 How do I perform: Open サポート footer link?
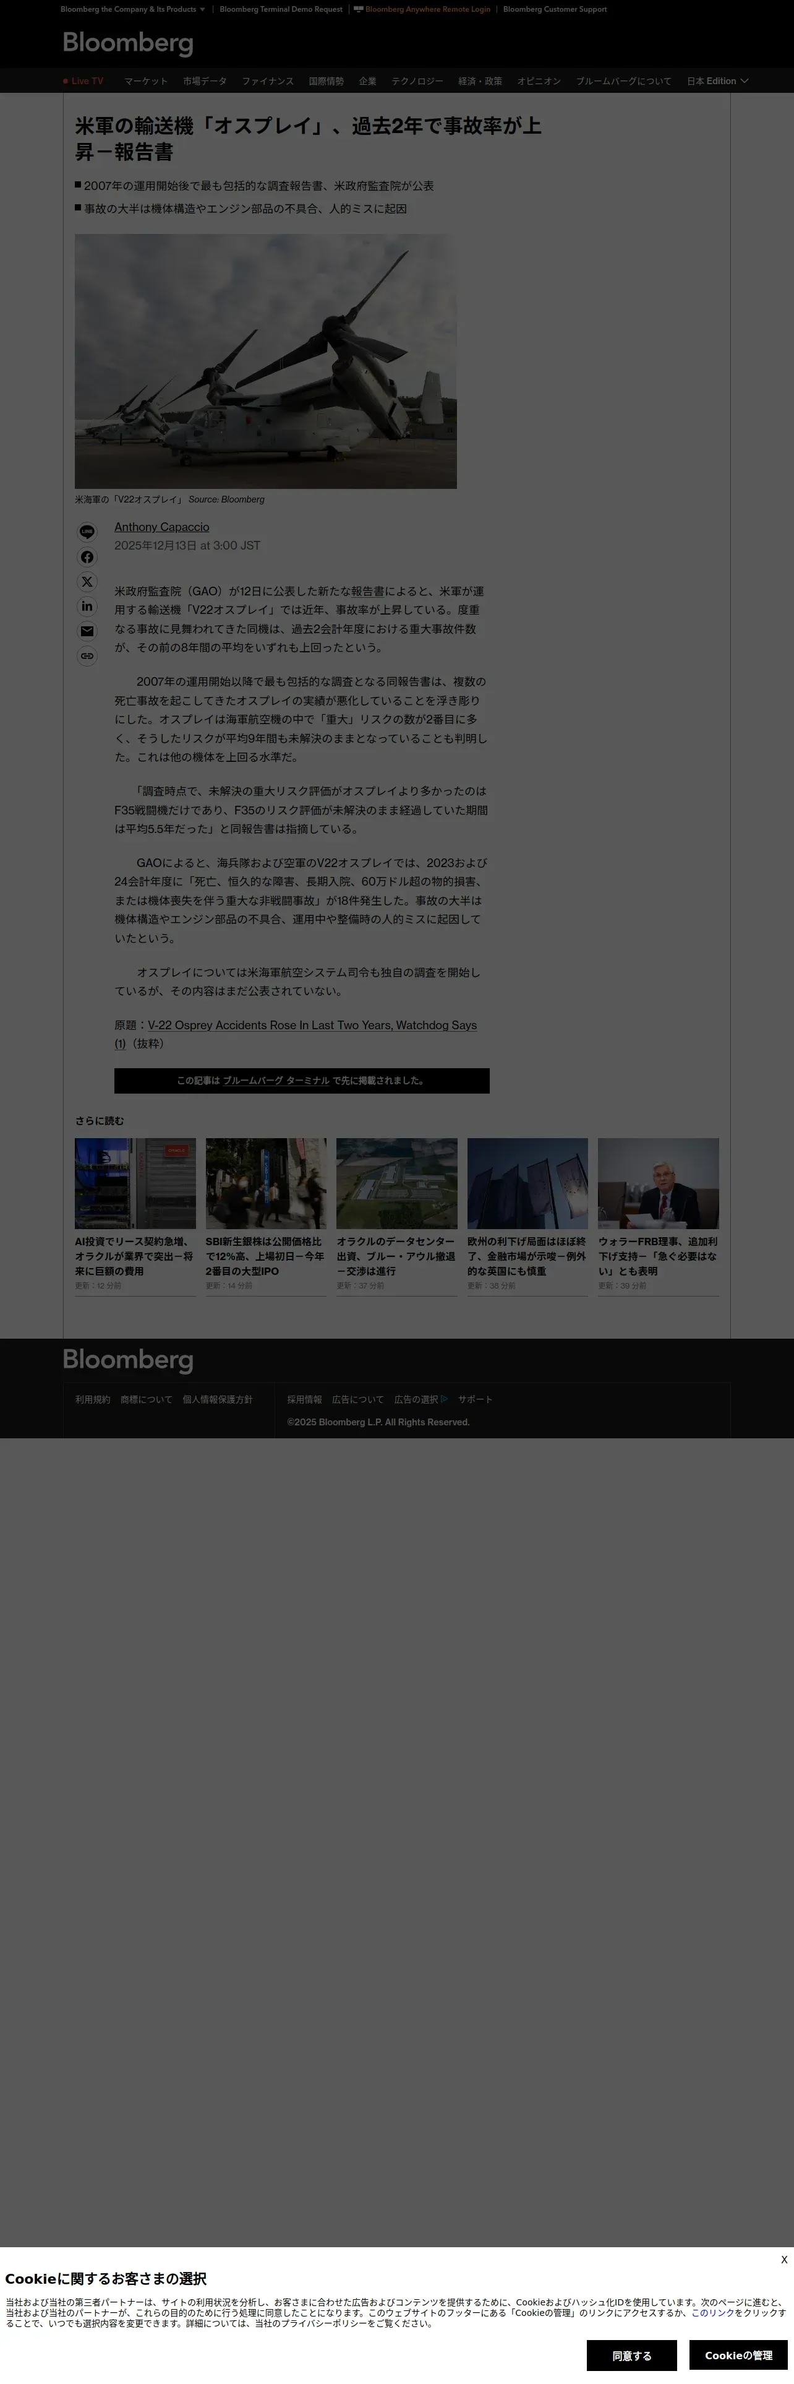pyautogui.click(x=475, y=1399)
